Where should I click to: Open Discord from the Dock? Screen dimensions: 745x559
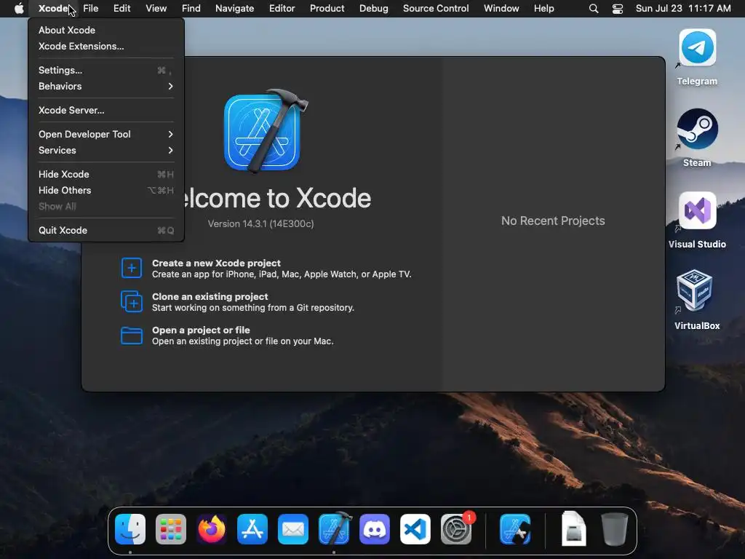(x=375, y=528)
